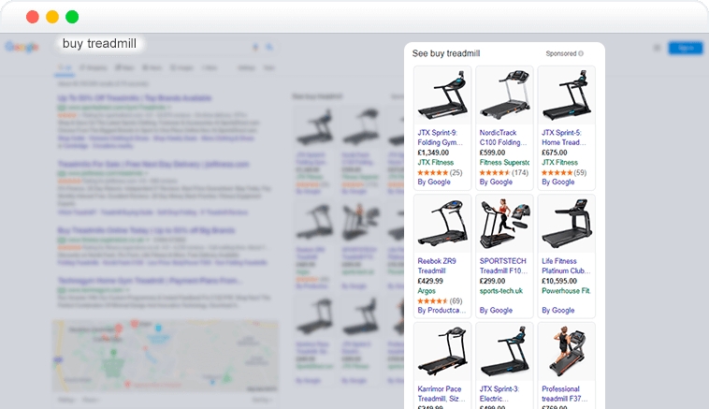
Task: Click the By Productcaster label
Action: [x=441, y=311]
